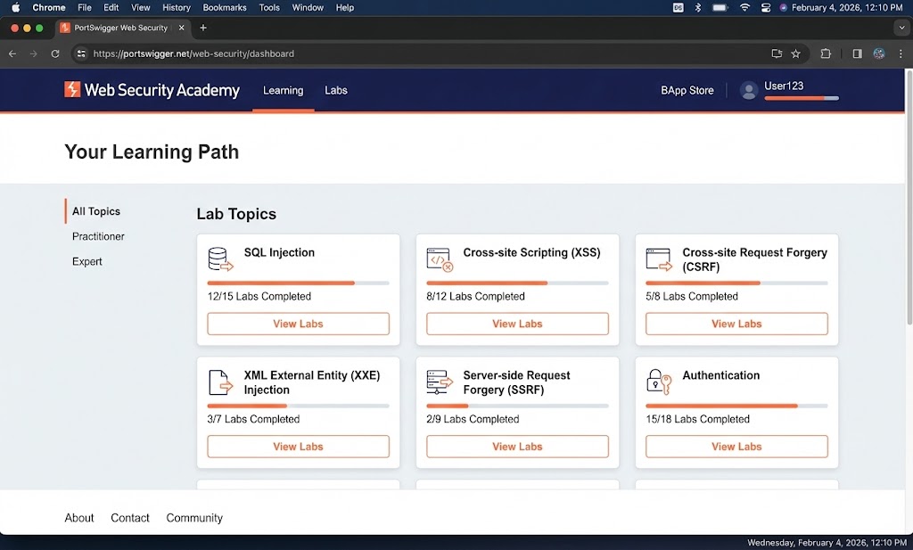This screenshot has height=550, width=913.
Task: Open Chrome's three-dot menu
Action: pos(903,53)
